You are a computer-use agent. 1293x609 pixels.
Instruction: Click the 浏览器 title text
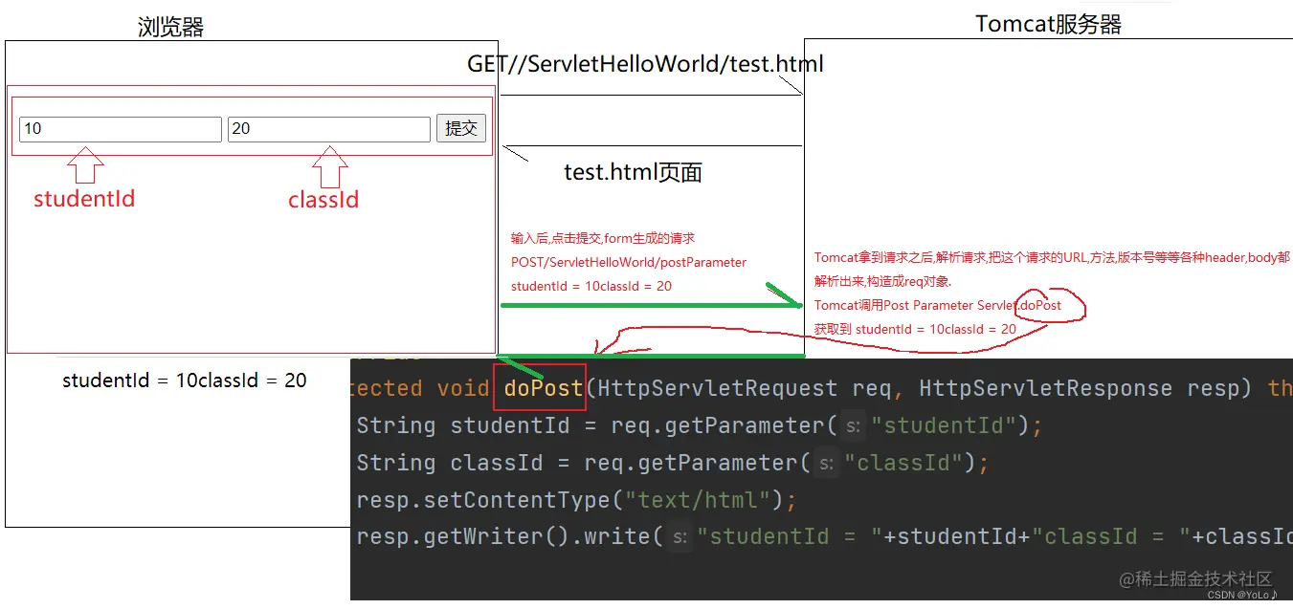click(171, 27)
